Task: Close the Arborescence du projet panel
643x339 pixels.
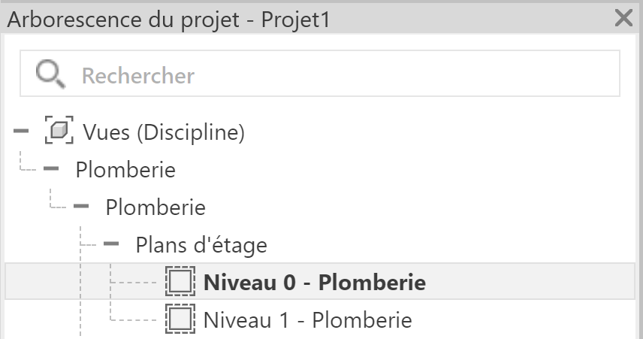Action: click(623, 18)
